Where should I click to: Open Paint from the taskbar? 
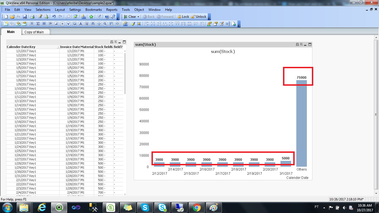214,207
